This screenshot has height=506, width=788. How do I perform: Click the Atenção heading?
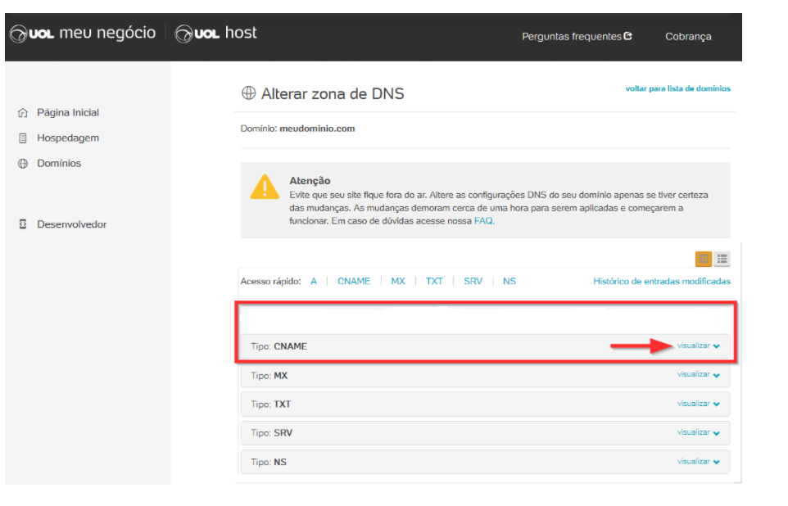tap(310, 180)
